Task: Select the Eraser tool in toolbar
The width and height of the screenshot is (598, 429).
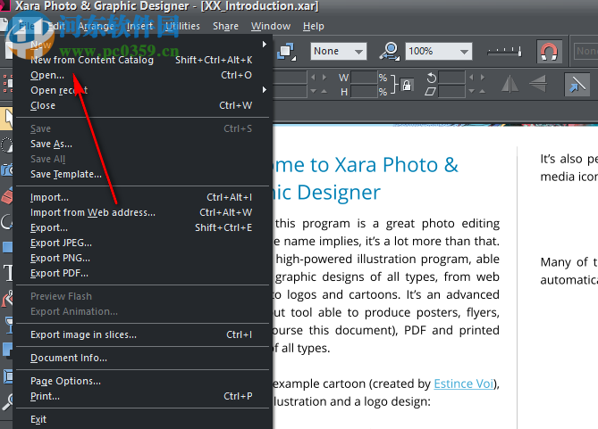Action: click(7, 195)
